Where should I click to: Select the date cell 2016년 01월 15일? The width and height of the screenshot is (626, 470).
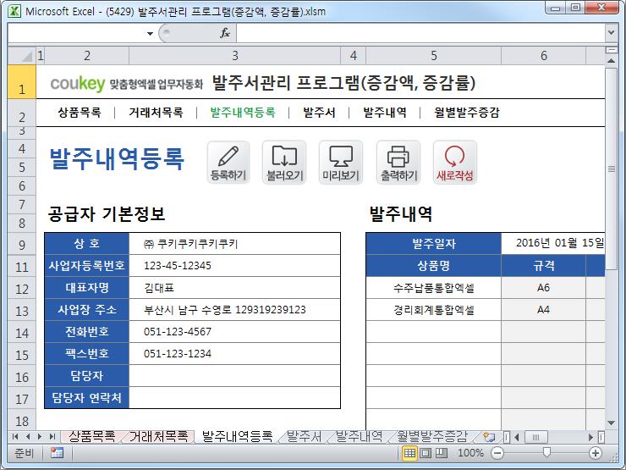pyautogui.click(x=553, y=243)
